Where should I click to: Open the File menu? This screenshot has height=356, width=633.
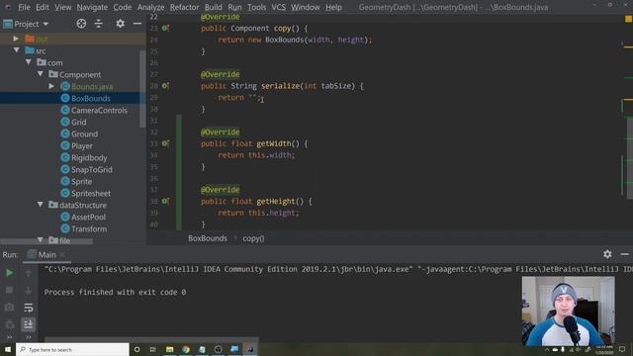[x=24, y=7]
